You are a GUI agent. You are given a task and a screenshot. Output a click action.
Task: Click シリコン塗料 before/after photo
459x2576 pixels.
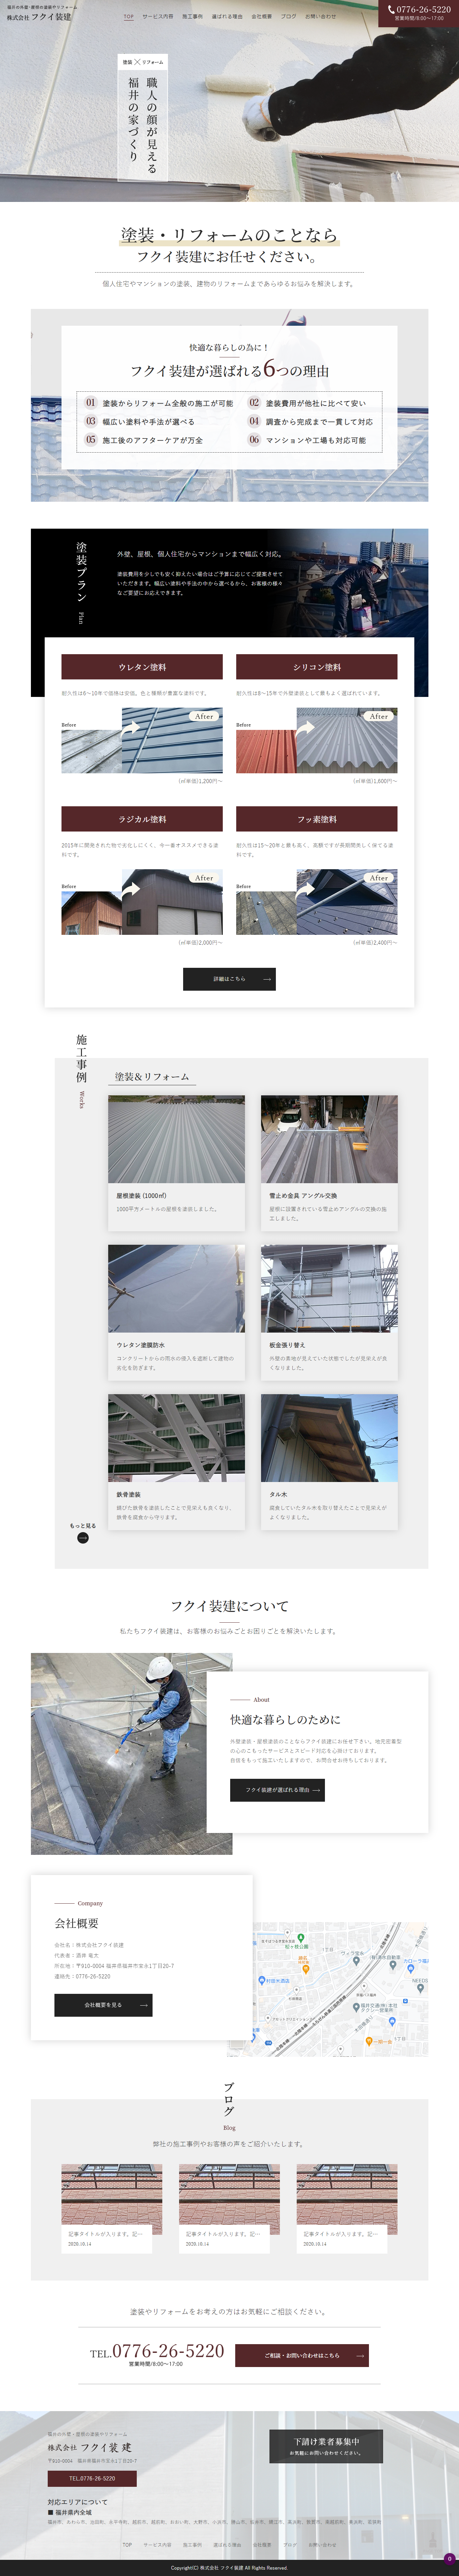click(x=316, y=740)
